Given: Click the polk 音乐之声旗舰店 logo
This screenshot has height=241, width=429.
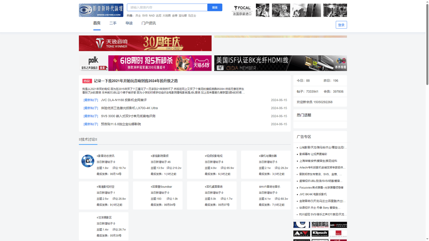Looking at the screenshot, I should (94, 63).
